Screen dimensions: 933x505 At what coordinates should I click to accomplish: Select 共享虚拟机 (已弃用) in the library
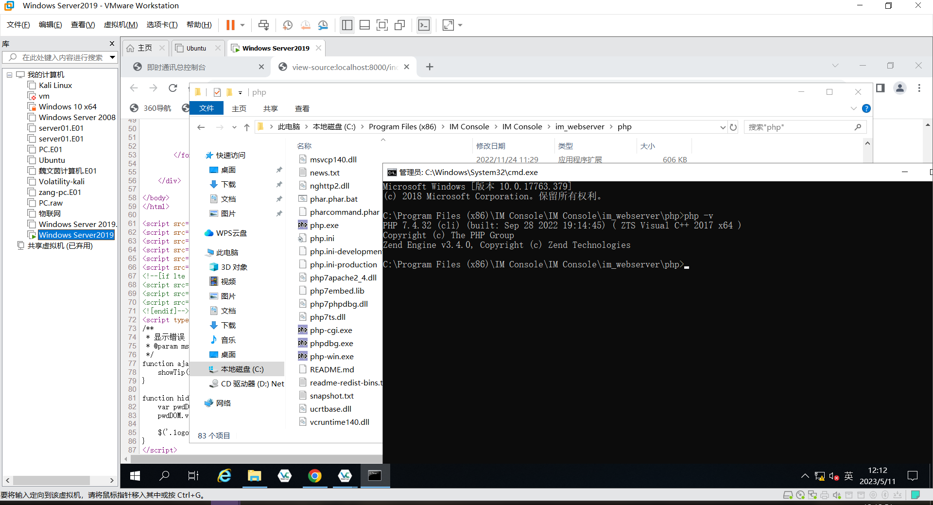pyautogui.click(x=60, y=246)
